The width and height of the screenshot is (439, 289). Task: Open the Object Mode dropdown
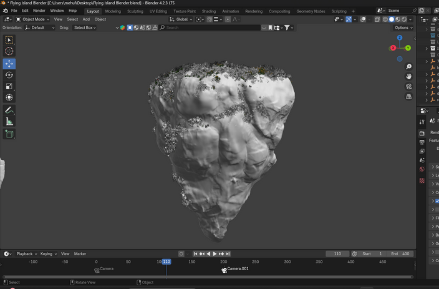pyautogui.click(x=32, y=19)
